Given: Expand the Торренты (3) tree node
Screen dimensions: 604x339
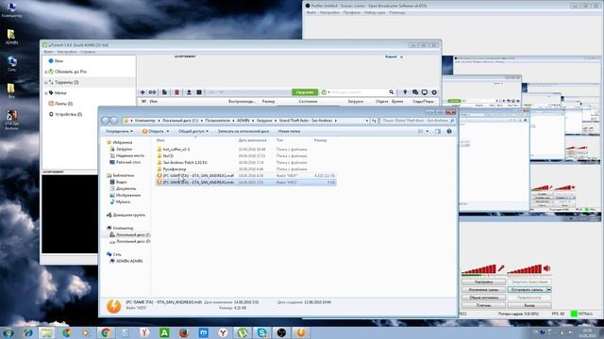Looking at the screenshot, I should coord(46,83).
